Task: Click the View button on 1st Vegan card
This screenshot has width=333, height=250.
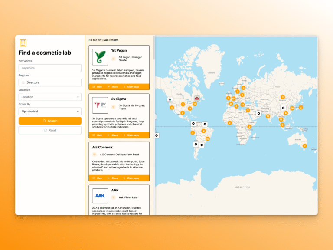Action: point(98,87)
